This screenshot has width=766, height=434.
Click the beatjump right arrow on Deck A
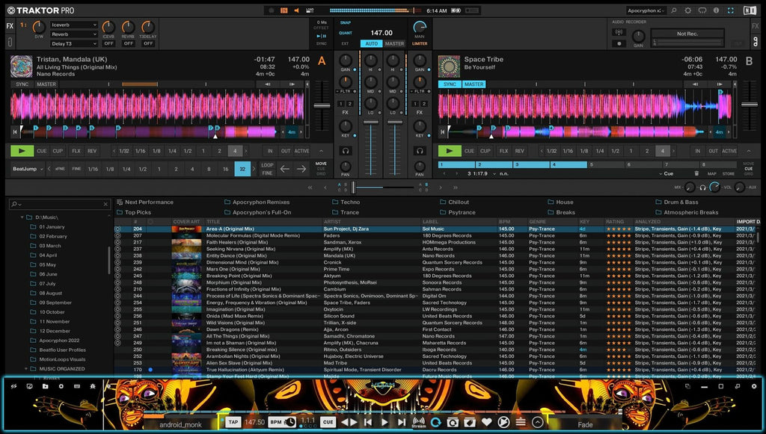pyautogui.click(x=301, y=169)
